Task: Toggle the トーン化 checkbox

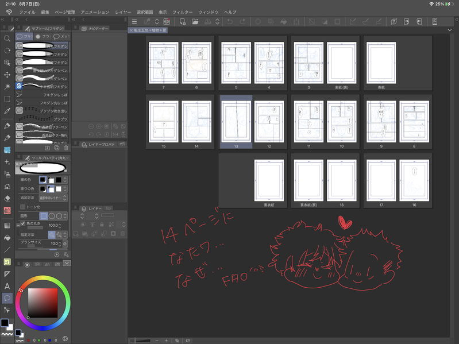Action: (x=22, y=207)
